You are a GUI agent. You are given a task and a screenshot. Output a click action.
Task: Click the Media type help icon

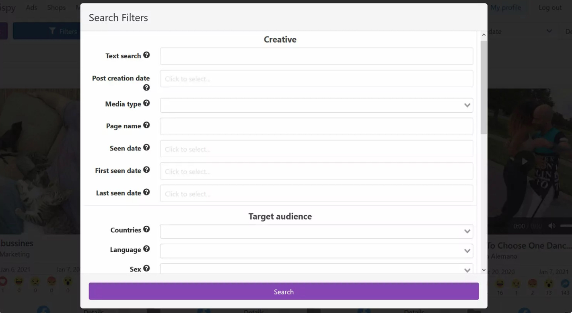pyautogui.click(x=147, y=103)
